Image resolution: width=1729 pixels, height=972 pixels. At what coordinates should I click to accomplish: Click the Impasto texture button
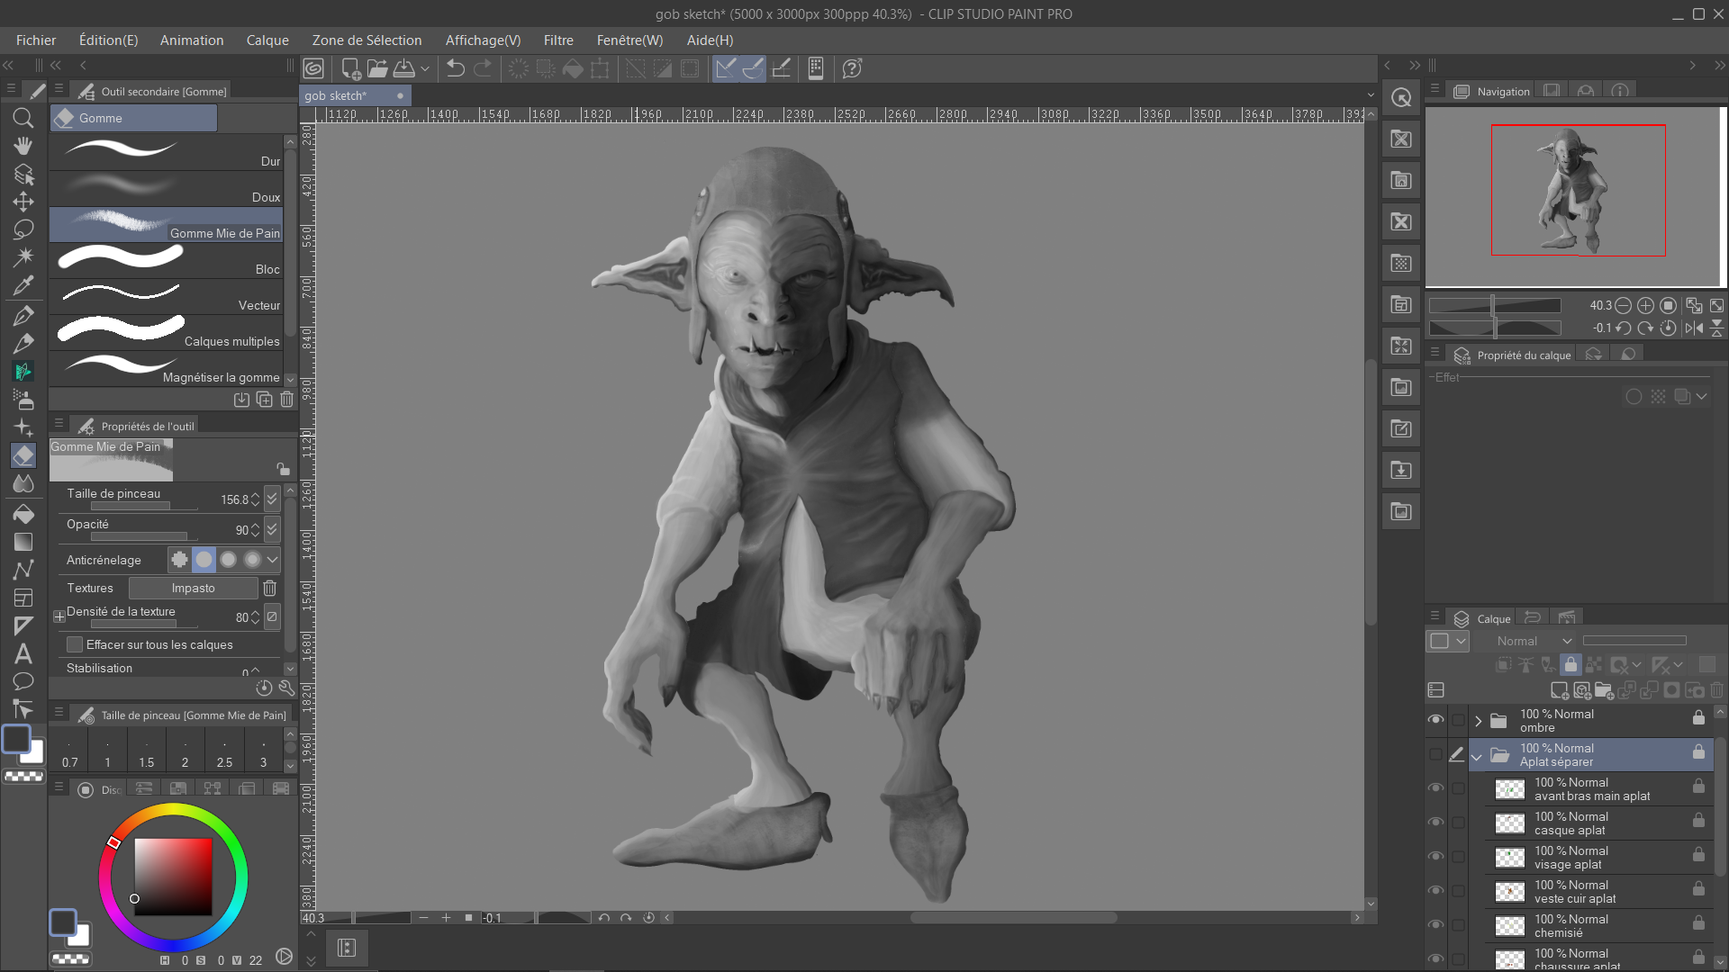[x=193, y=588]
